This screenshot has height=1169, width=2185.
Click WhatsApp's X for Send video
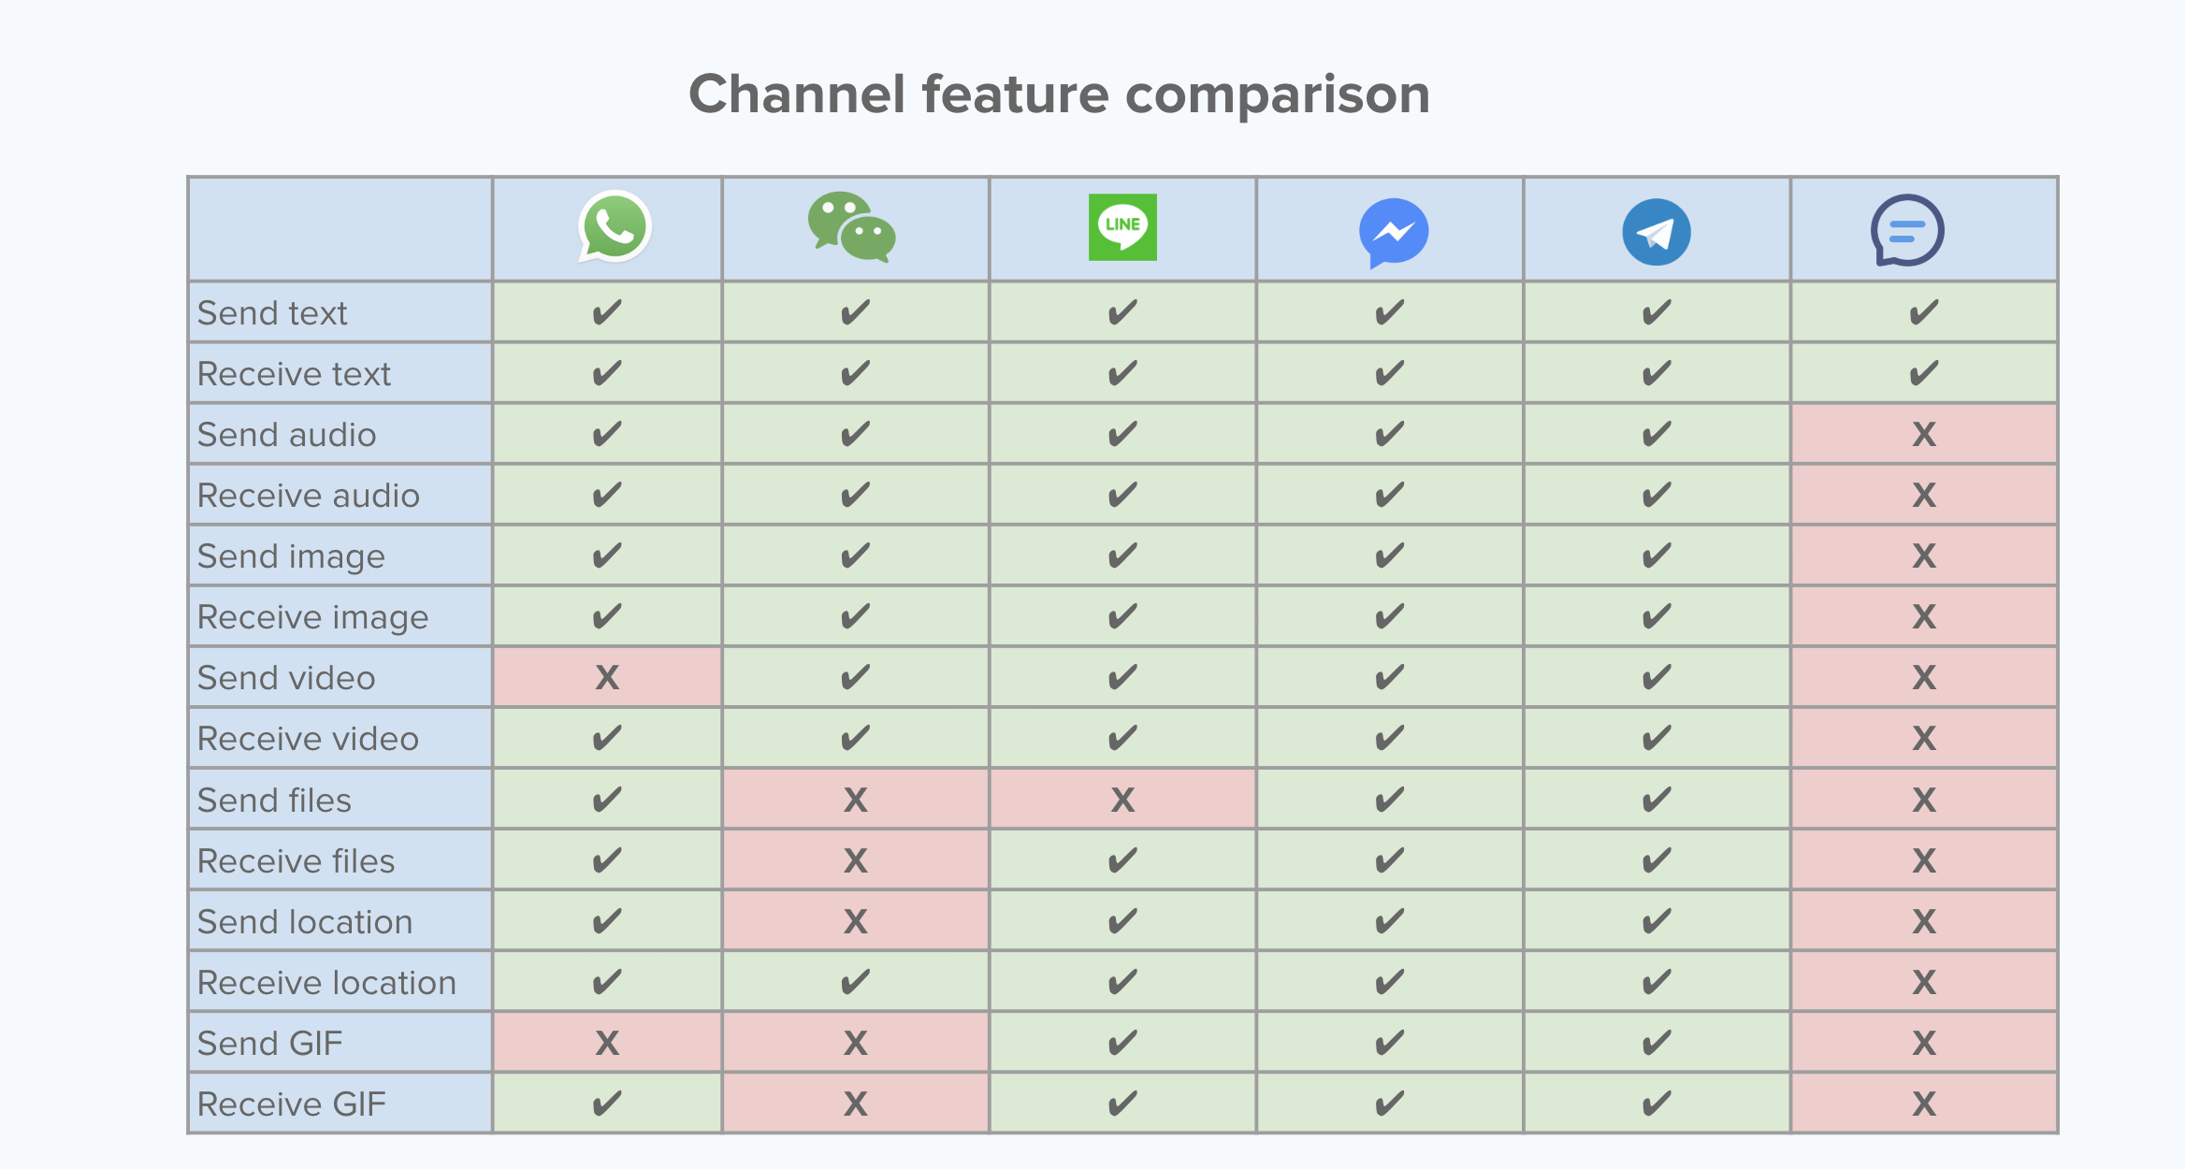[607, 677]
